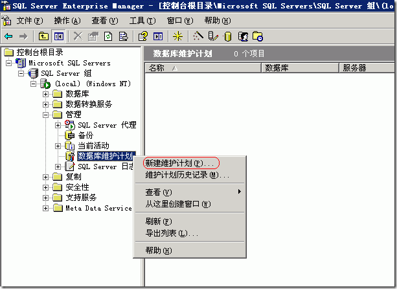Viewport: 397px width, 289px height.
Task: Expand the 数据库 folder node
Action: pyautogui.click(x=45, y=94)
